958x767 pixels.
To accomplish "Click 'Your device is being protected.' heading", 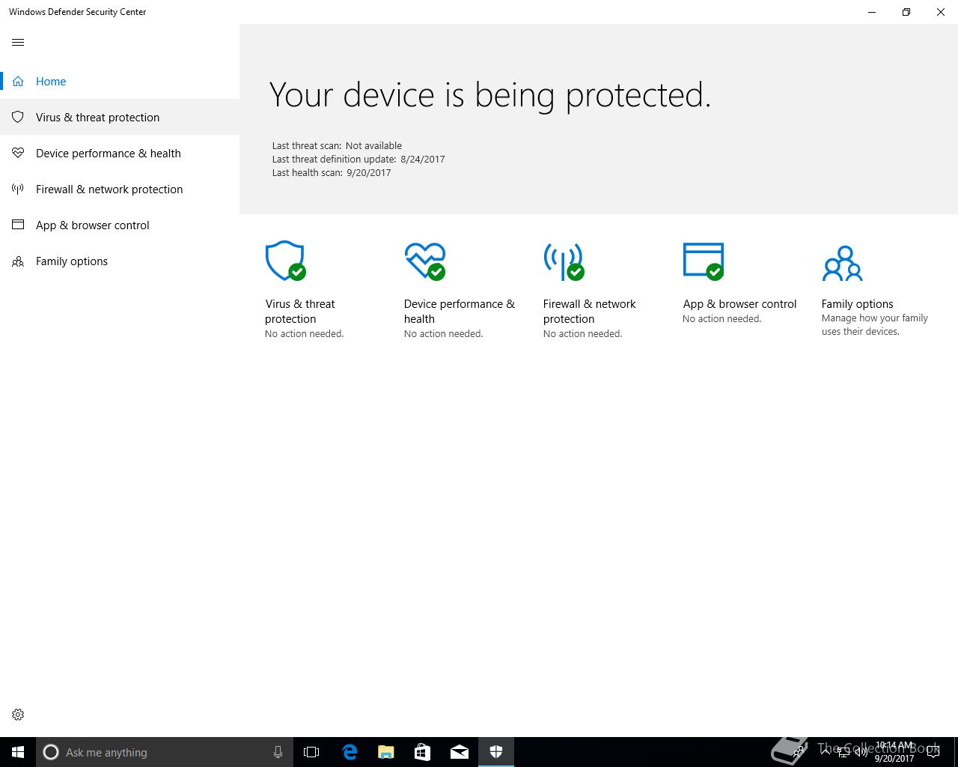I will 489,95.
